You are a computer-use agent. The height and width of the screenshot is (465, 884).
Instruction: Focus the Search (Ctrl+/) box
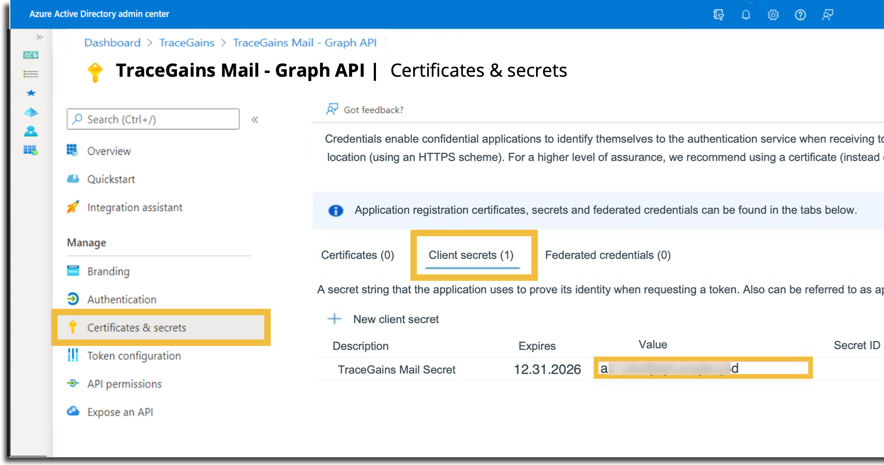pyautogui.click(x=153, y=119)
